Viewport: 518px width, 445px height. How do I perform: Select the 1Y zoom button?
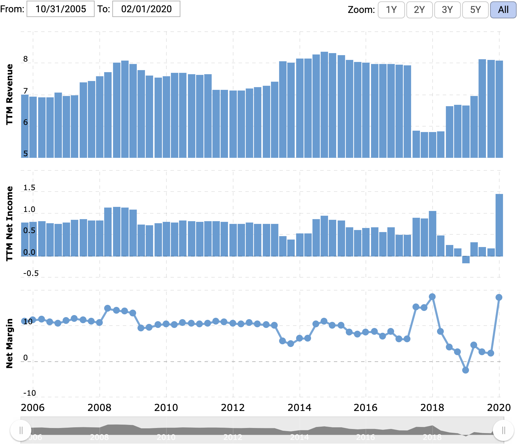[391, 10]
